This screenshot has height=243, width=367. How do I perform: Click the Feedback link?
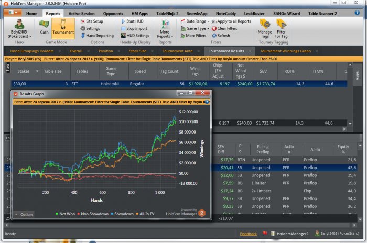tap(248, 234)
